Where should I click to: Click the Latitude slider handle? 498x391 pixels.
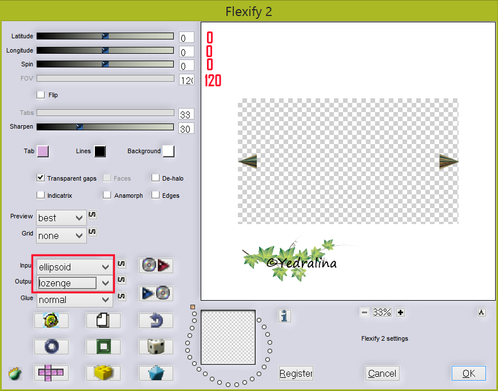click(x=105, y=36)
